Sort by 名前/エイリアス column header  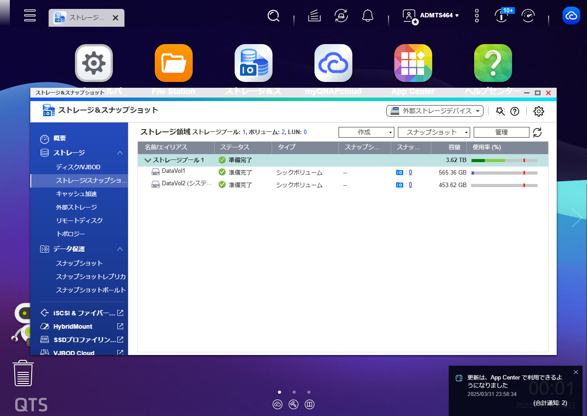pyautogui.click(x=176, y=147)
